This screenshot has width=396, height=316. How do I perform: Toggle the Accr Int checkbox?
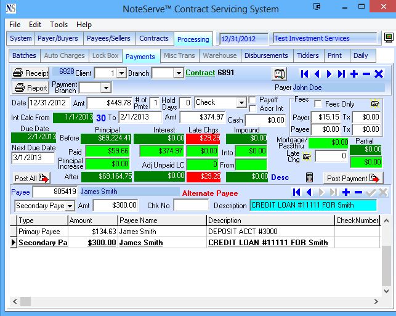point(253,108)
